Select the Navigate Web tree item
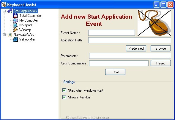Image resolution: width=175 pixels, height=120 pixels. 24,35
